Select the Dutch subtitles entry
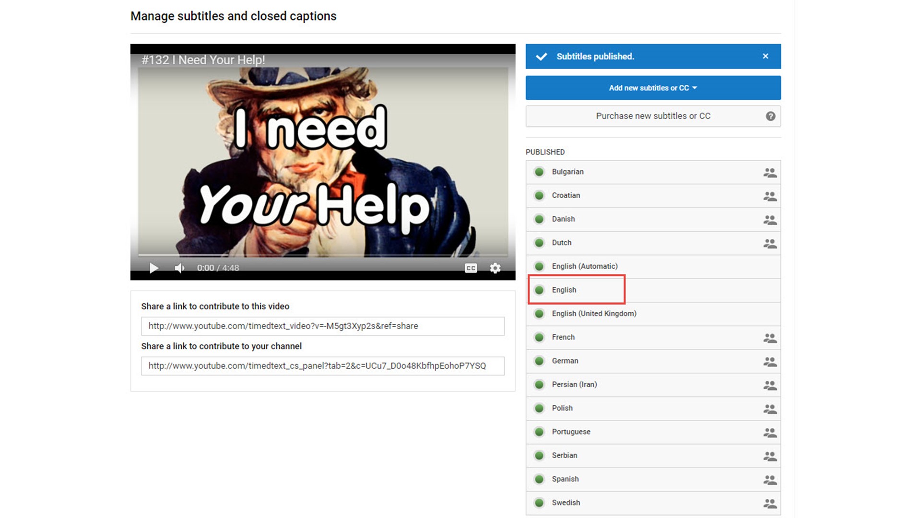 (653, 243)
